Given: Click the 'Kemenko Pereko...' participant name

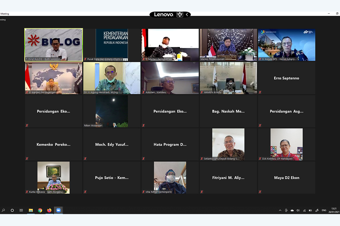Looking at the screenshot, I should click(x=53, y=145).
